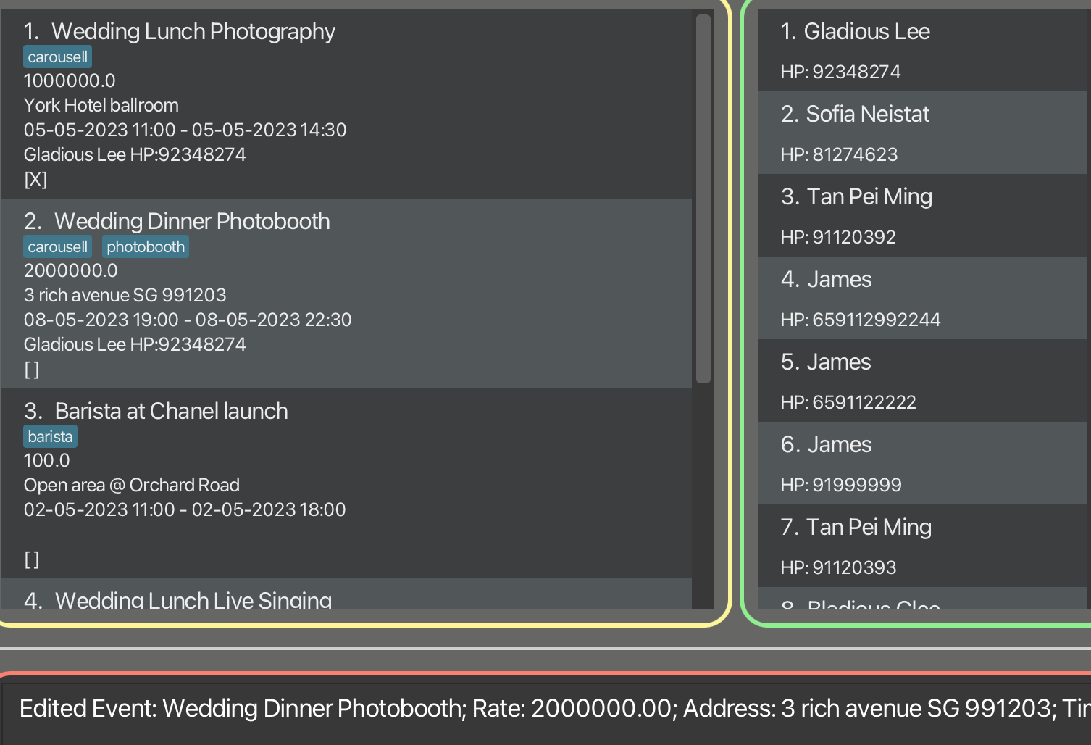Select contact 6. James
Screen dimensions: 1091x745
922,463
